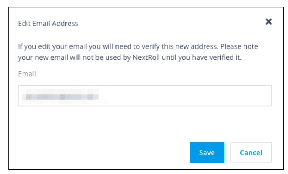Dismiss the dialog with the X icon
The image size is (288, 174).
(x=269, y=22)
